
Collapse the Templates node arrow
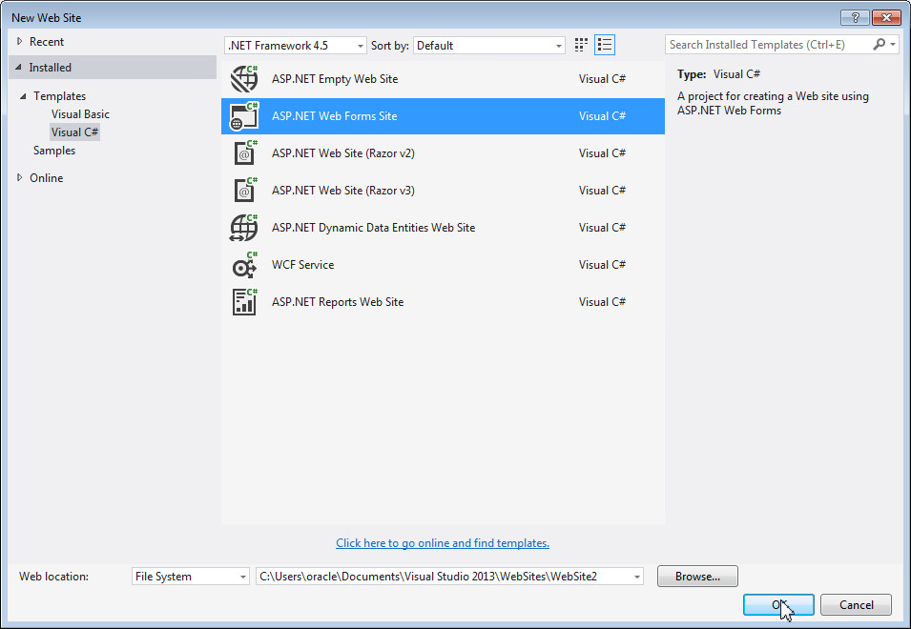23,96
